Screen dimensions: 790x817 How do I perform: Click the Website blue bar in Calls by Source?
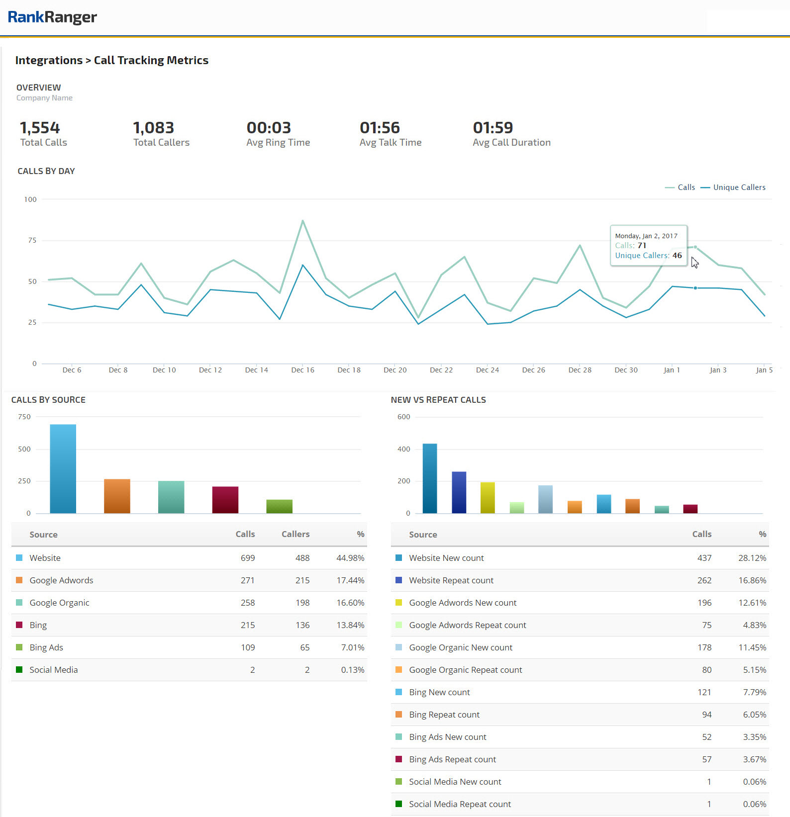pyautogui.click(x=63, y=468)
